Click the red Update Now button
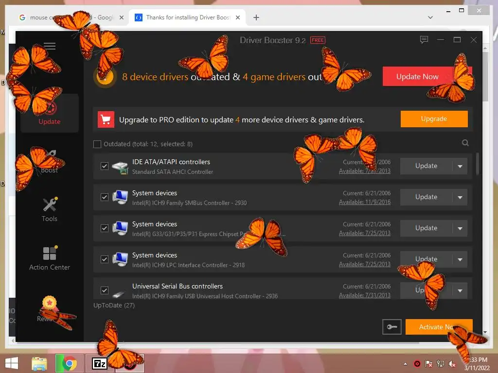 427,76
